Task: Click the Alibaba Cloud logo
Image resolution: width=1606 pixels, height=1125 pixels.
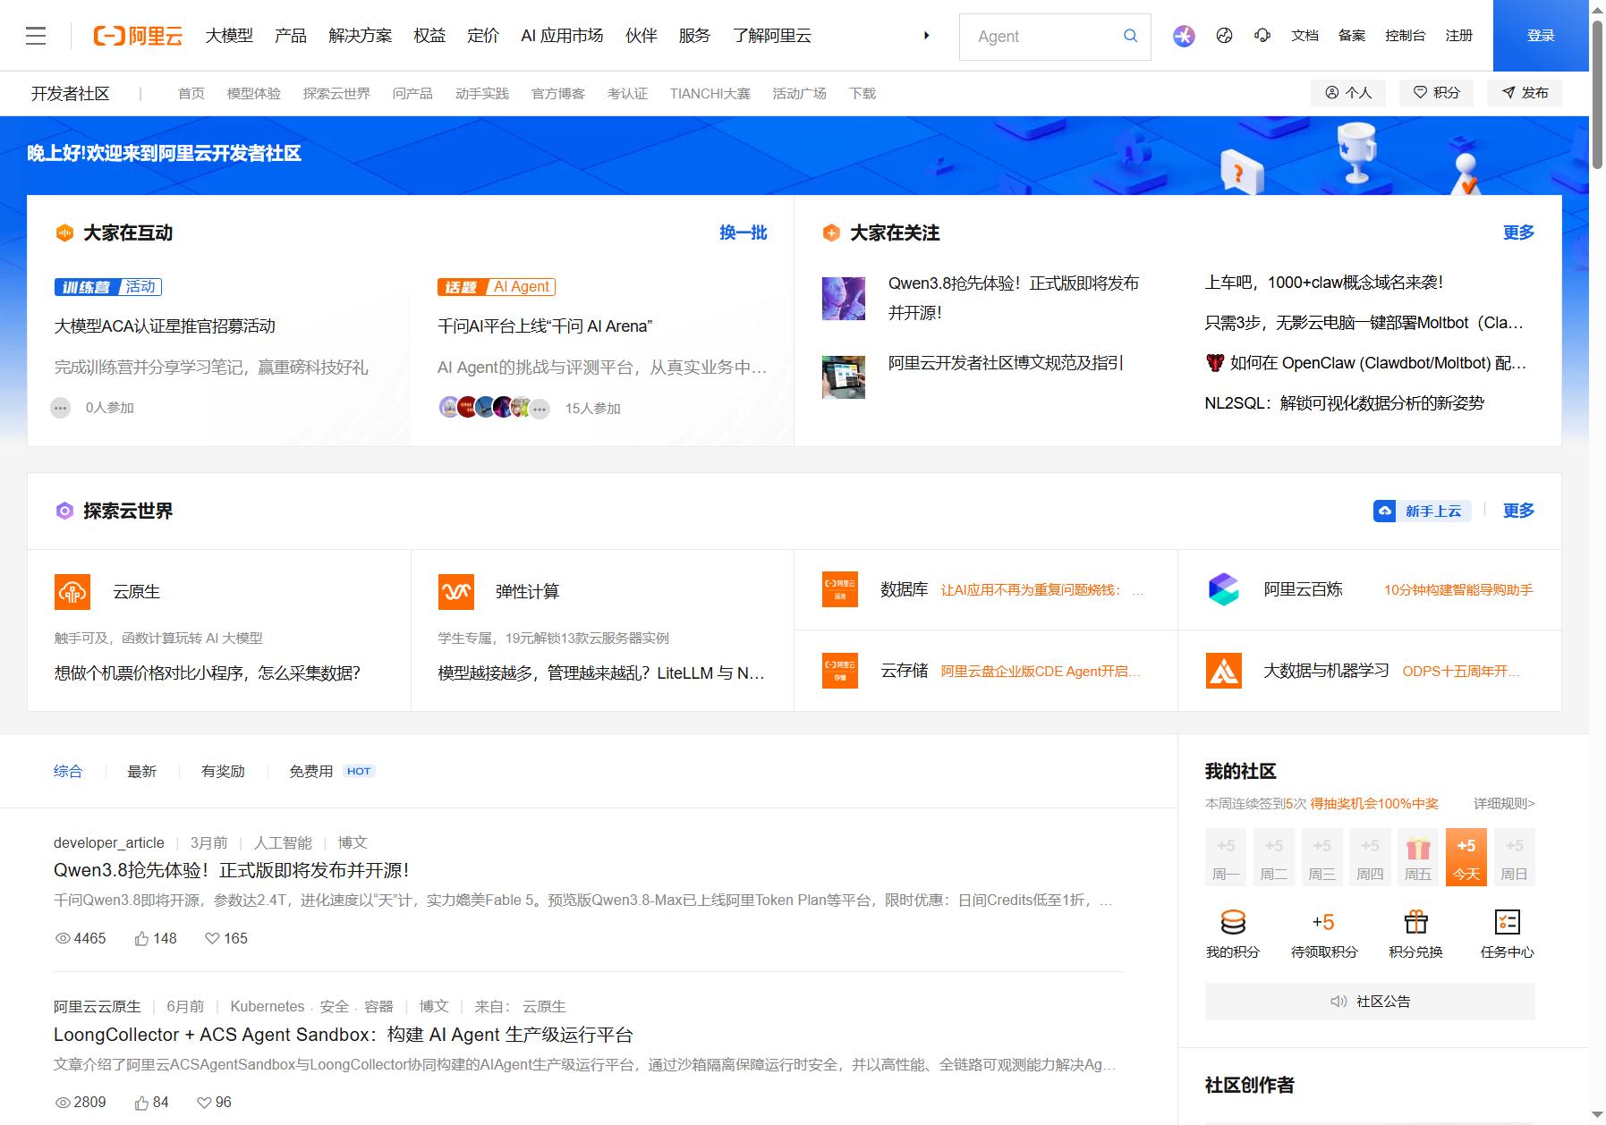Action: (x=138, y=36)
